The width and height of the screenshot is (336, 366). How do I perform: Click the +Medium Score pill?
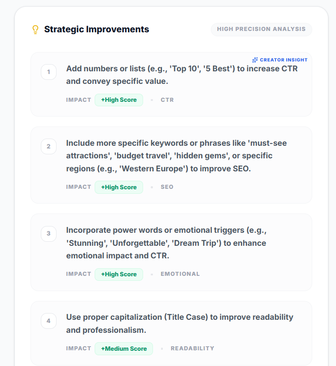(124, 349)
